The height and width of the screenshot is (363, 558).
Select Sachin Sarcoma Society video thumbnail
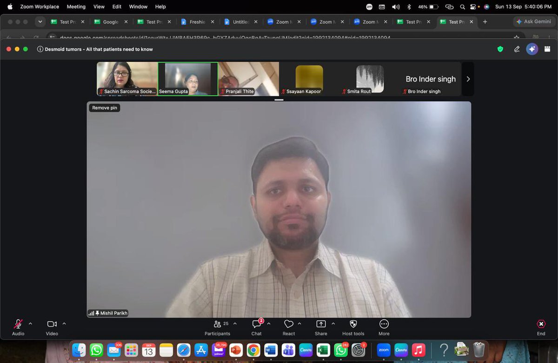127,79
